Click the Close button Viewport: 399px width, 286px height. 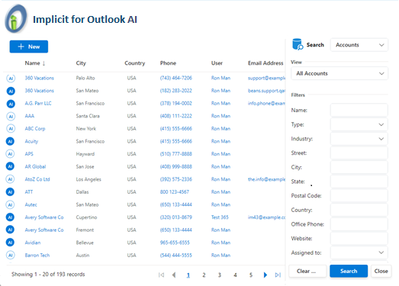coord(381,272)
